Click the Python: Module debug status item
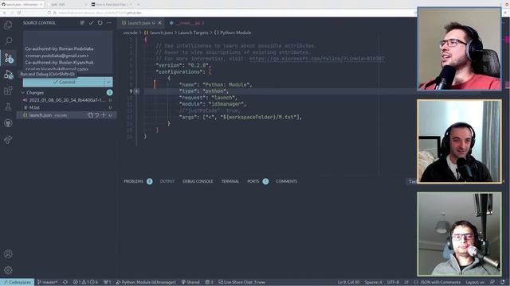This screenshot has width=510, height=286. 146,283
